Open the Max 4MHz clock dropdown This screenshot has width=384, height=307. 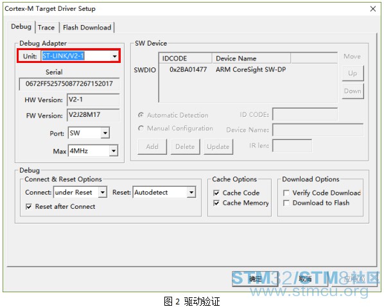114,151
